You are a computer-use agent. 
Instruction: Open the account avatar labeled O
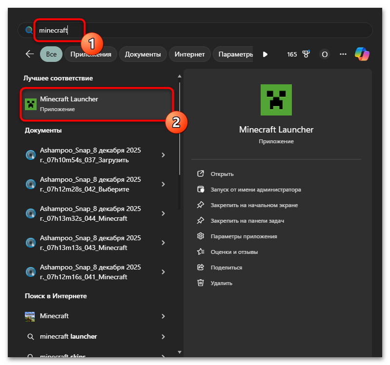pos(325,54)
